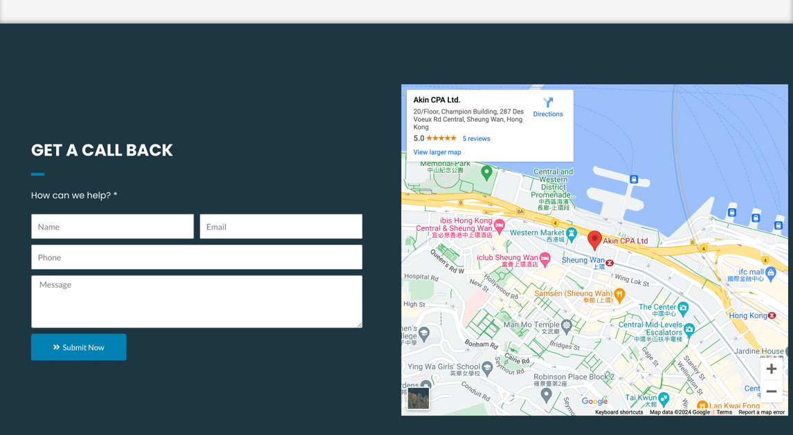The image size is (793, 435).
Task: Click the Directions arrow icon
Action: [548, 102]
